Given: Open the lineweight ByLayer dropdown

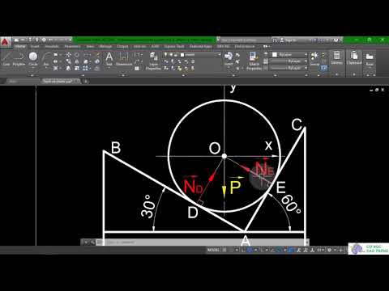Looking at the screenshot, I should coord(289,61).
